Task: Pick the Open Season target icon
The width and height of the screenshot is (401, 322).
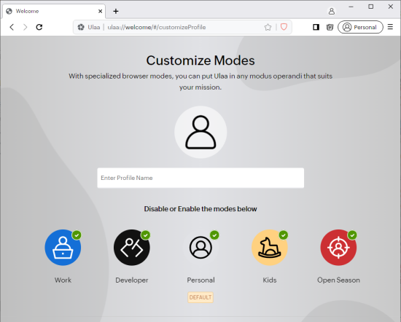Action: click(338, 248)
